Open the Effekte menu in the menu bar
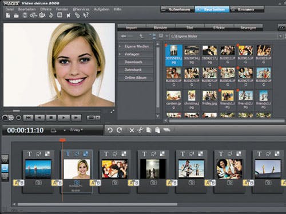The height and width of the screenshot is (214, 286). pos(46,9)
